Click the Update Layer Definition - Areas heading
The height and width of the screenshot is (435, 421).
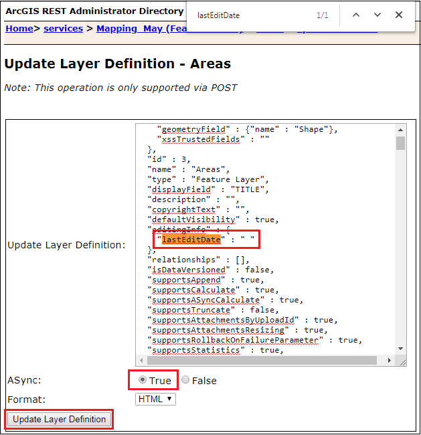pos(118,64)
